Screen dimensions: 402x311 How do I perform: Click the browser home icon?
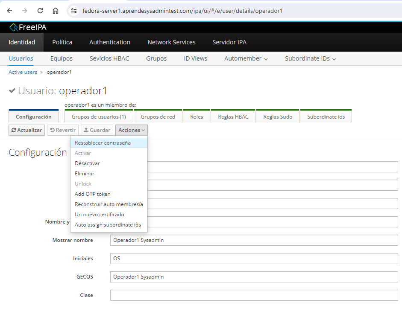tap(56, 11)
